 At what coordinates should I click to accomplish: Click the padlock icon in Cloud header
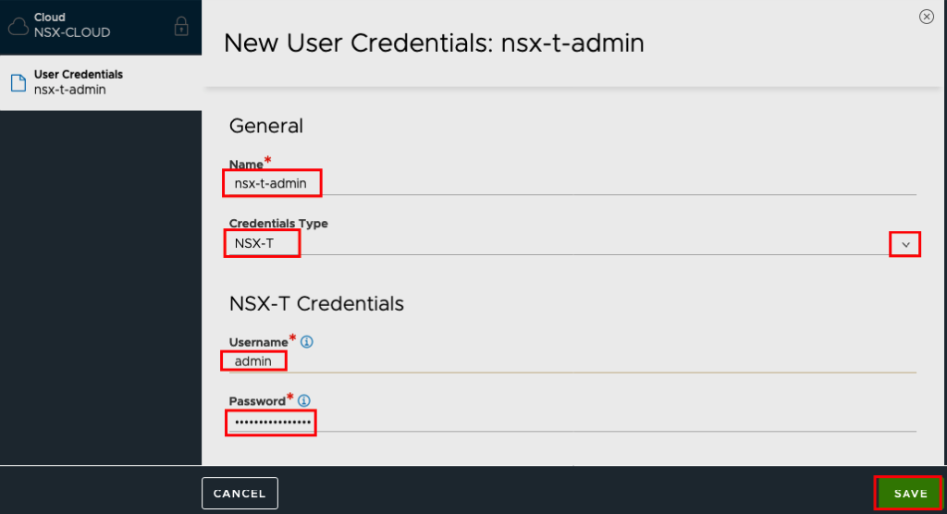pos(181,26)
